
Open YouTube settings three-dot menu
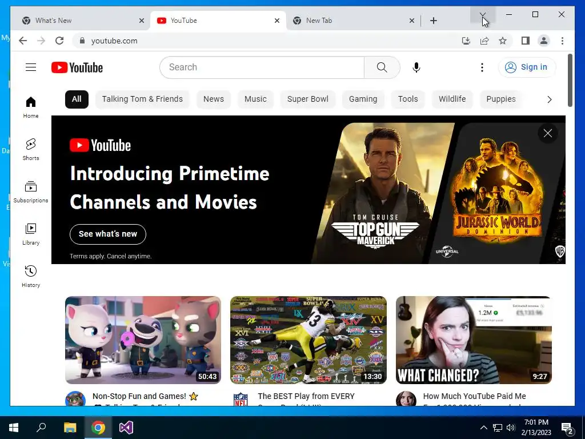(x=482, y=67)
